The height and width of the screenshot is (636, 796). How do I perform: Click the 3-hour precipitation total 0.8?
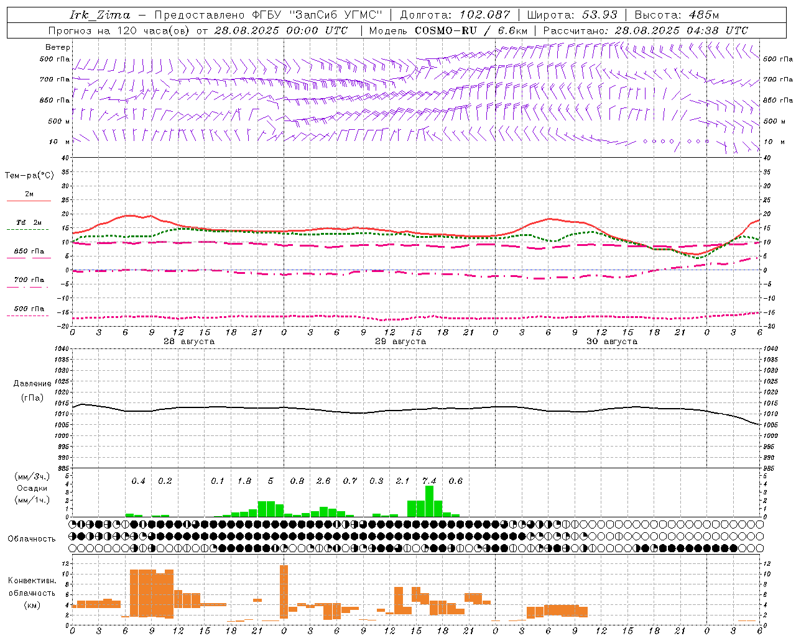click(297, 481)
